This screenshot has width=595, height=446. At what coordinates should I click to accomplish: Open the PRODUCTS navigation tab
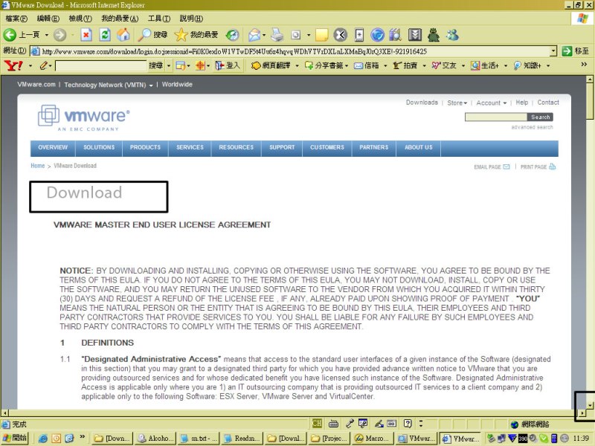pos(145,147)
